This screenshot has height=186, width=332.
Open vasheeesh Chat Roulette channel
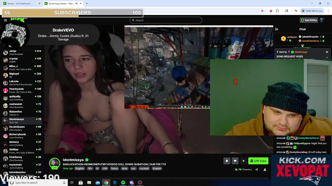click(22, 106)
